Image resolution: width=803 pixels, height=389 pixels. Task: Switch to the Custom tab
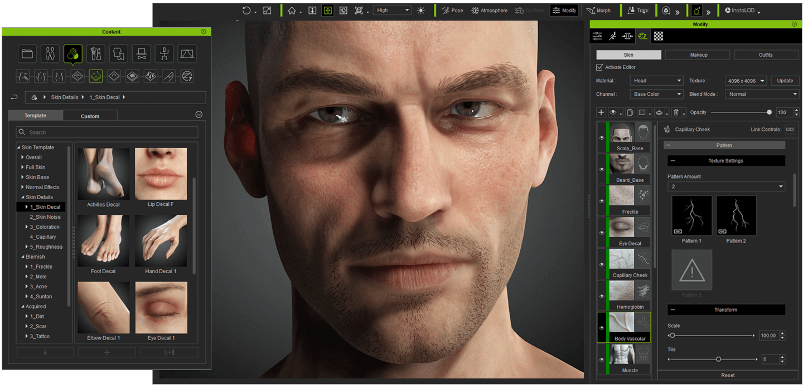click(x=90, y=116)
